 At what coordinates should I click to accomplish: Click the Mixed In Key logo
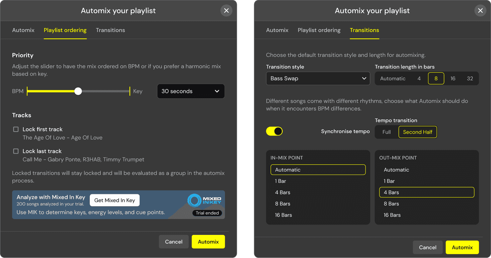204,200
